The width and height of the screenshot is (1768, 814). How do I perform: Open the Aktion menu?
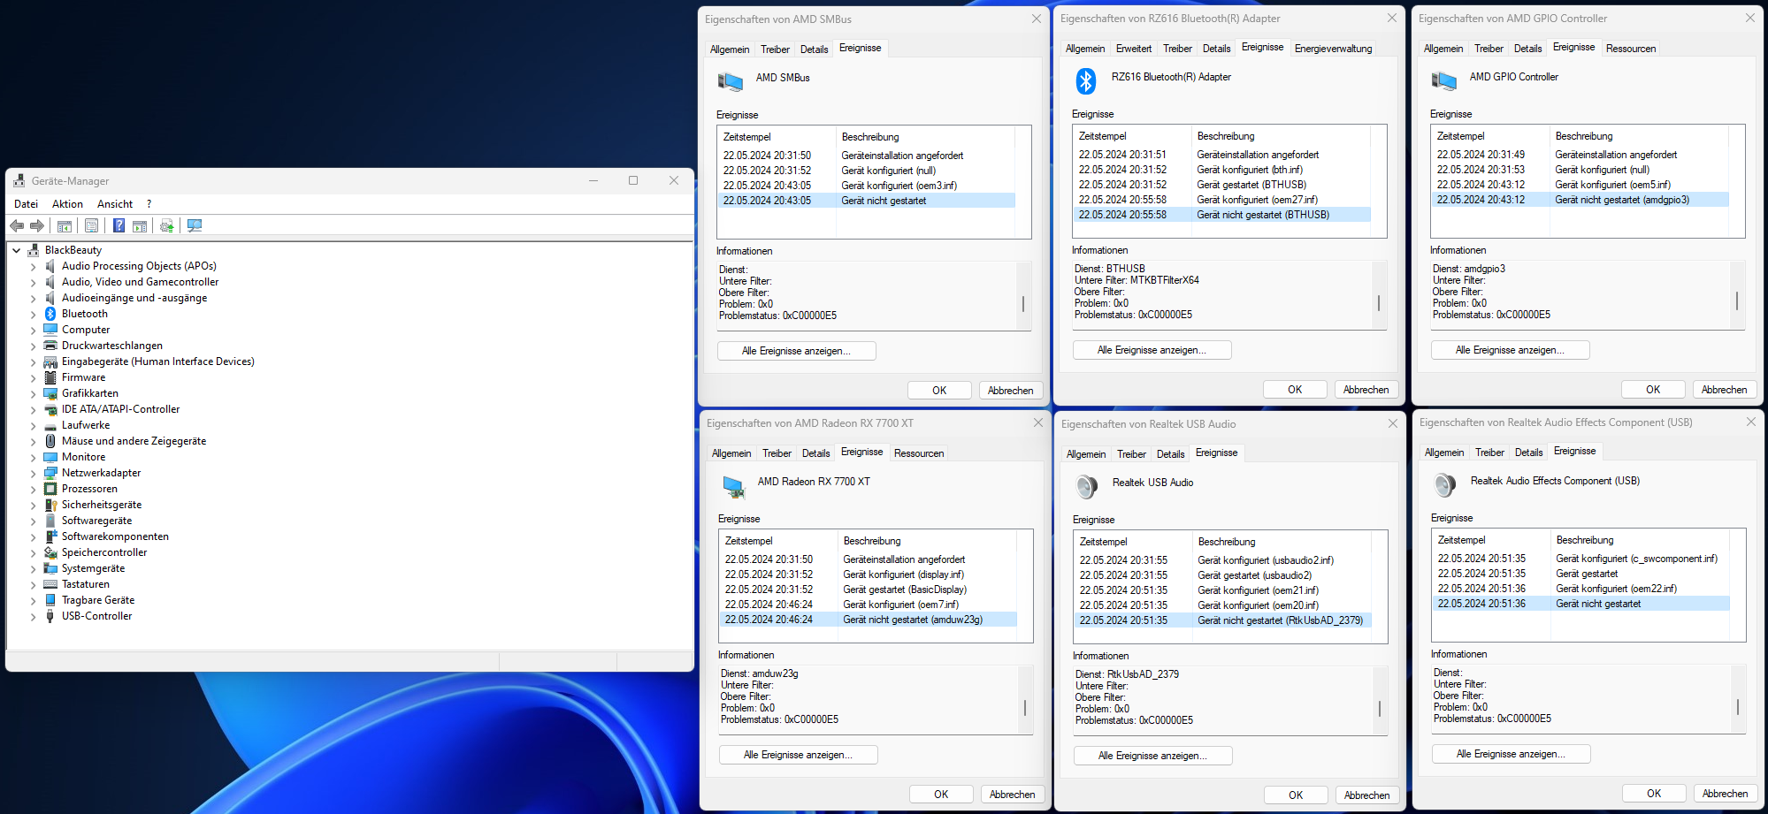pyautogui.click(x=67, y=204)
